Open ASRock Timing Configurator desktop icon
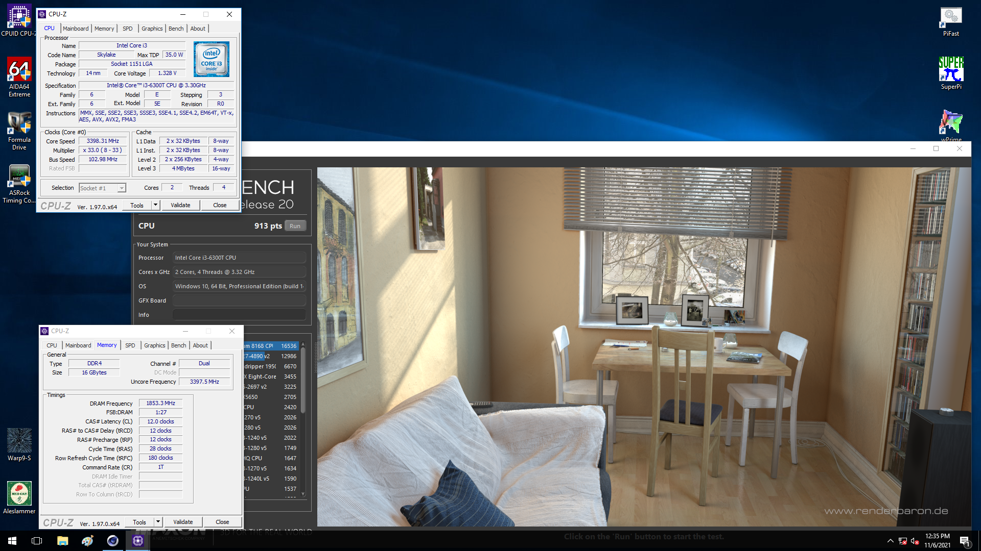Screen dimensions: 981x551 click(19, 184)
